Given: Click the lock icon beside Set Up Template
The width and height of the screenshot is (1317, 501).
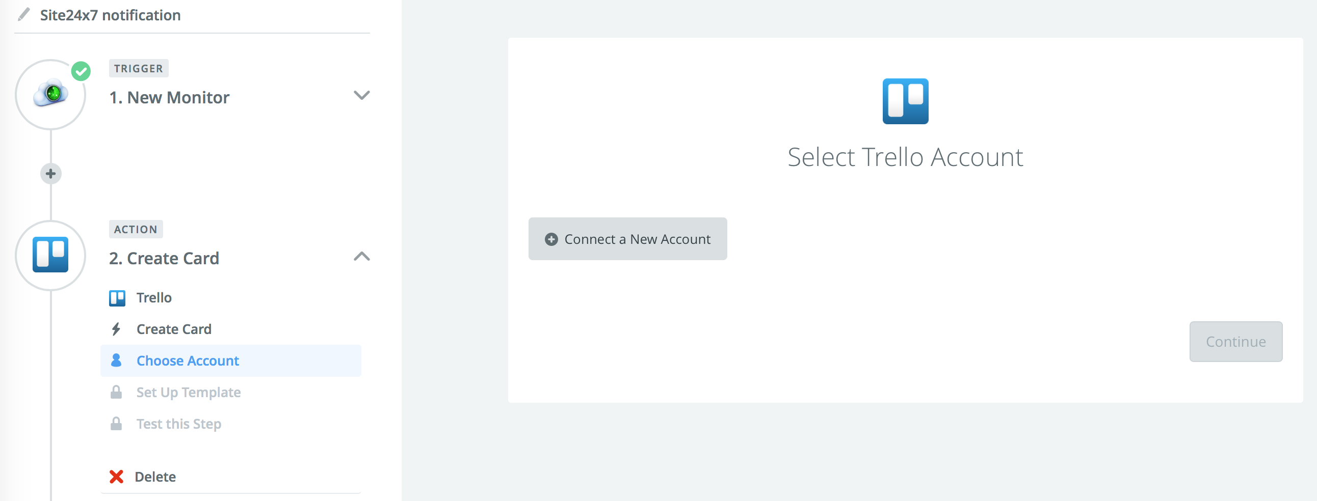Looking at the screenshot, I should pyautogui.click(x=116, y=392).
